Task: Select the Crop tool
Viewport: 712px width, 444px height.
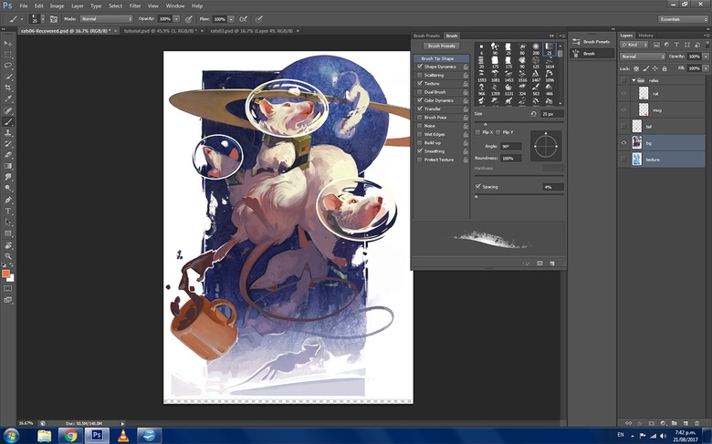Action: pos(8,88)
